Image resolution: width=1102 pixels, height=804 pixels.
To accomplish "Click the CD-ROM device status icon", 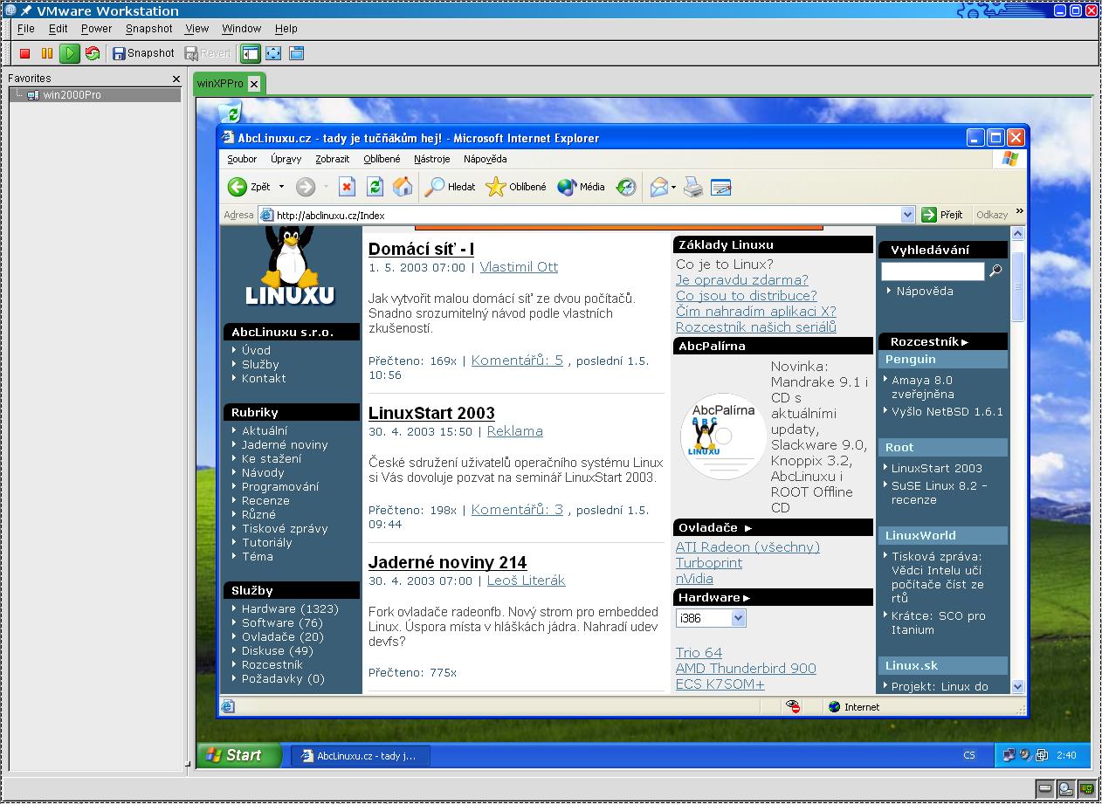I will 1066,788.
